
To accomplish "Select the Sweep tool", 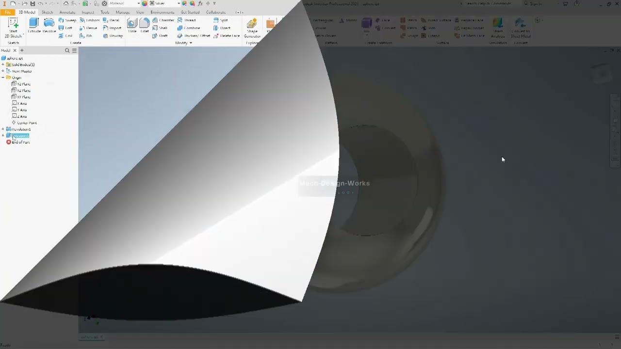I will [67, 20].
